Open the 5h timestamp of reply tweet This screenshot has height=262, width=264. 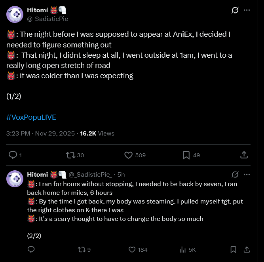click(121, 174)
